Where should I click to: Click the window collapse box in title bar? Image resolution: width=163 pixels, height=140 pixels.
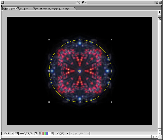click(x=160, y=2)
